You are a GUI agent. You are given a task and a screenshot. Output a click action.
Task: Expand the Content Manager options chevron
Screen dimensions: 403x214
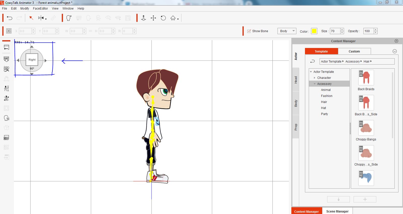pyautogui.click(x=395, y=51)
